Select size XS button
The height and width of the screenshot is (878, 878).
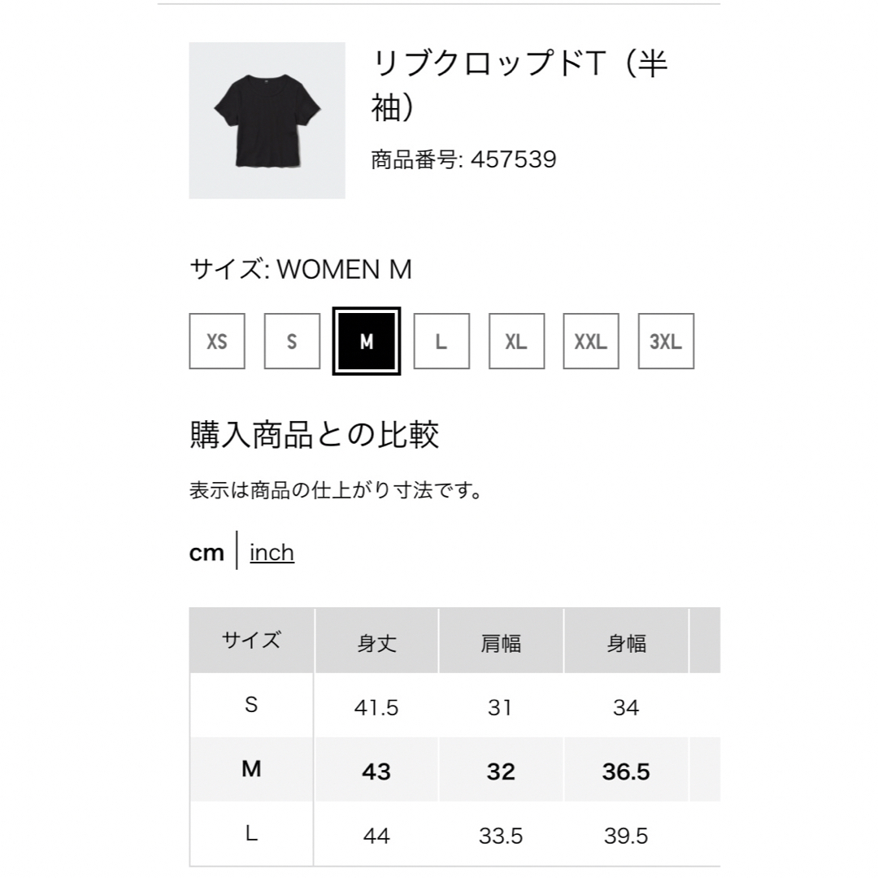(x=217, y=341)
